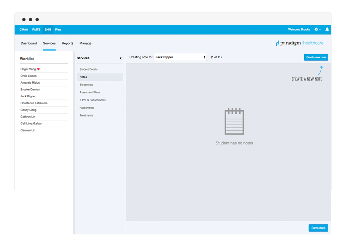View notifications via the bell icon
The height and width of the screenshot is (248, 346).
click(x=327, y=29)
